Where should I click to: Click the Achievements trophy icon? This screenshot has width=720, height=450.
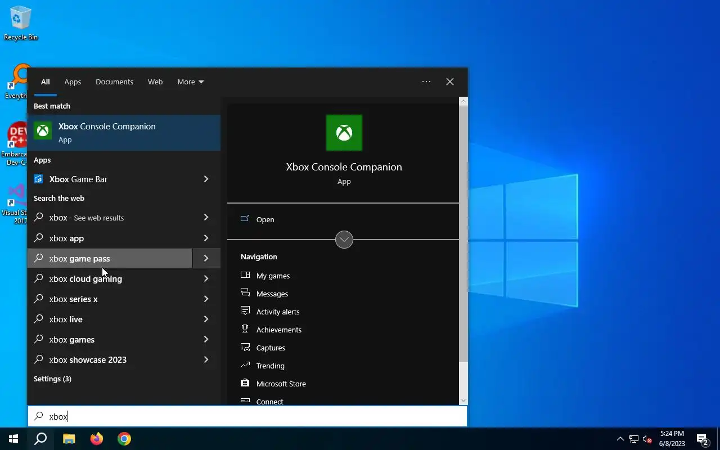coord(245,329)
